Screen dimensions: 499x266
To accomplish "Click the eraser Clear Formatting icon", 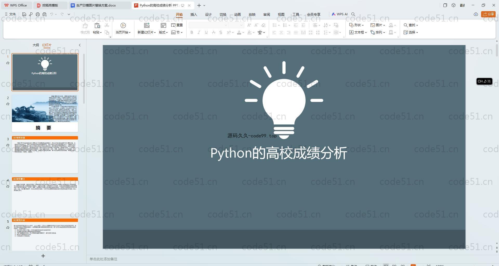I will click(x=264, y=25).
